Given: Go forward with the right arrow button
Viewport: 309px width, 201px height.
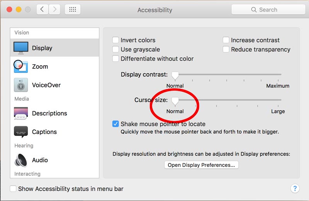Looking at the screenshot, I should pyautogui.click(x=54, y=9).
